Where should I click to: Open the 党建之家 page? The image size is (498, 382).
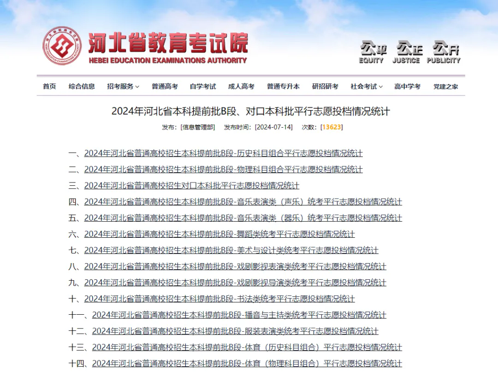[445, 86]
